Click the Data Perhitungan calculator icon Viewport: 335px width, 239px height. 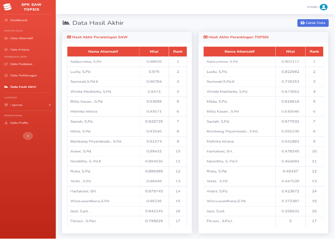(6, 75)
